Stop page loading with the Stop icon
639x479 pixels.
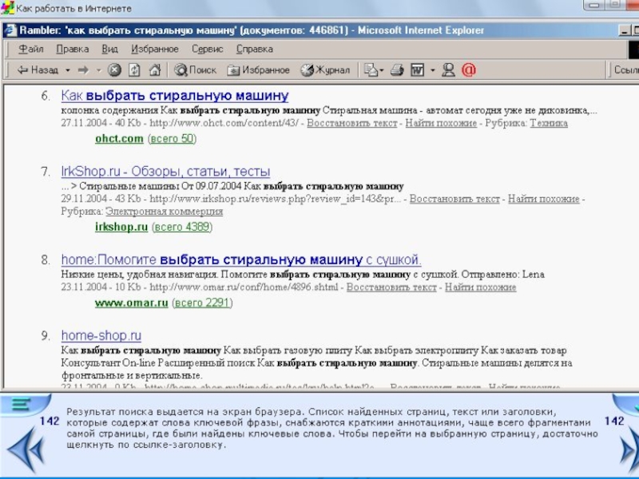(114, 70)
